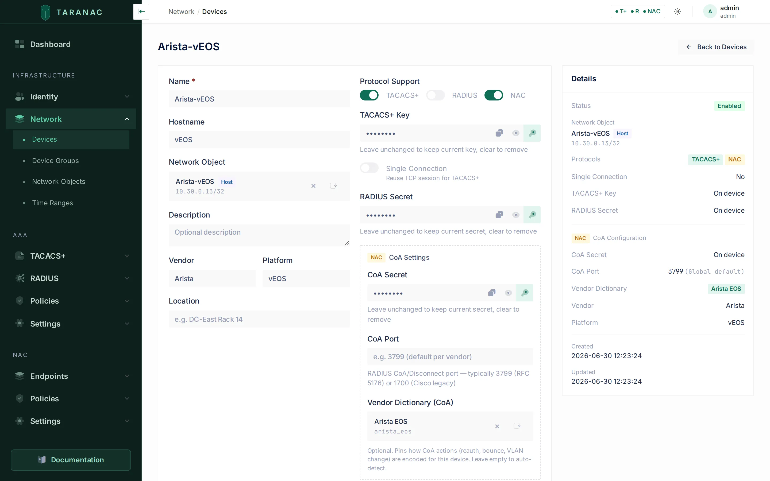Open the Dashboard menu item
770x481 pixels.
[x=71, y=44]
